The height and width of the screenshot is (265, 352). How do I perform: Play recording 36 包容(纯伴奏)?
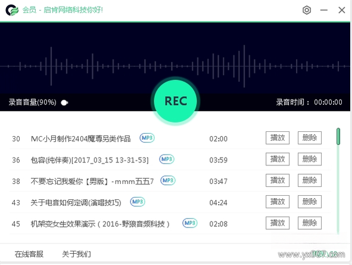pos(278,159)
